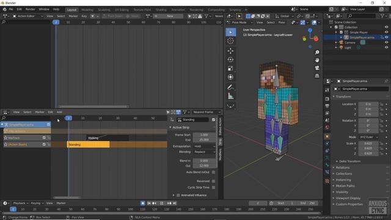Viewport: 391px width, 220px height.
Task: Activate the 3D Cursor tool
Action: 231,41
